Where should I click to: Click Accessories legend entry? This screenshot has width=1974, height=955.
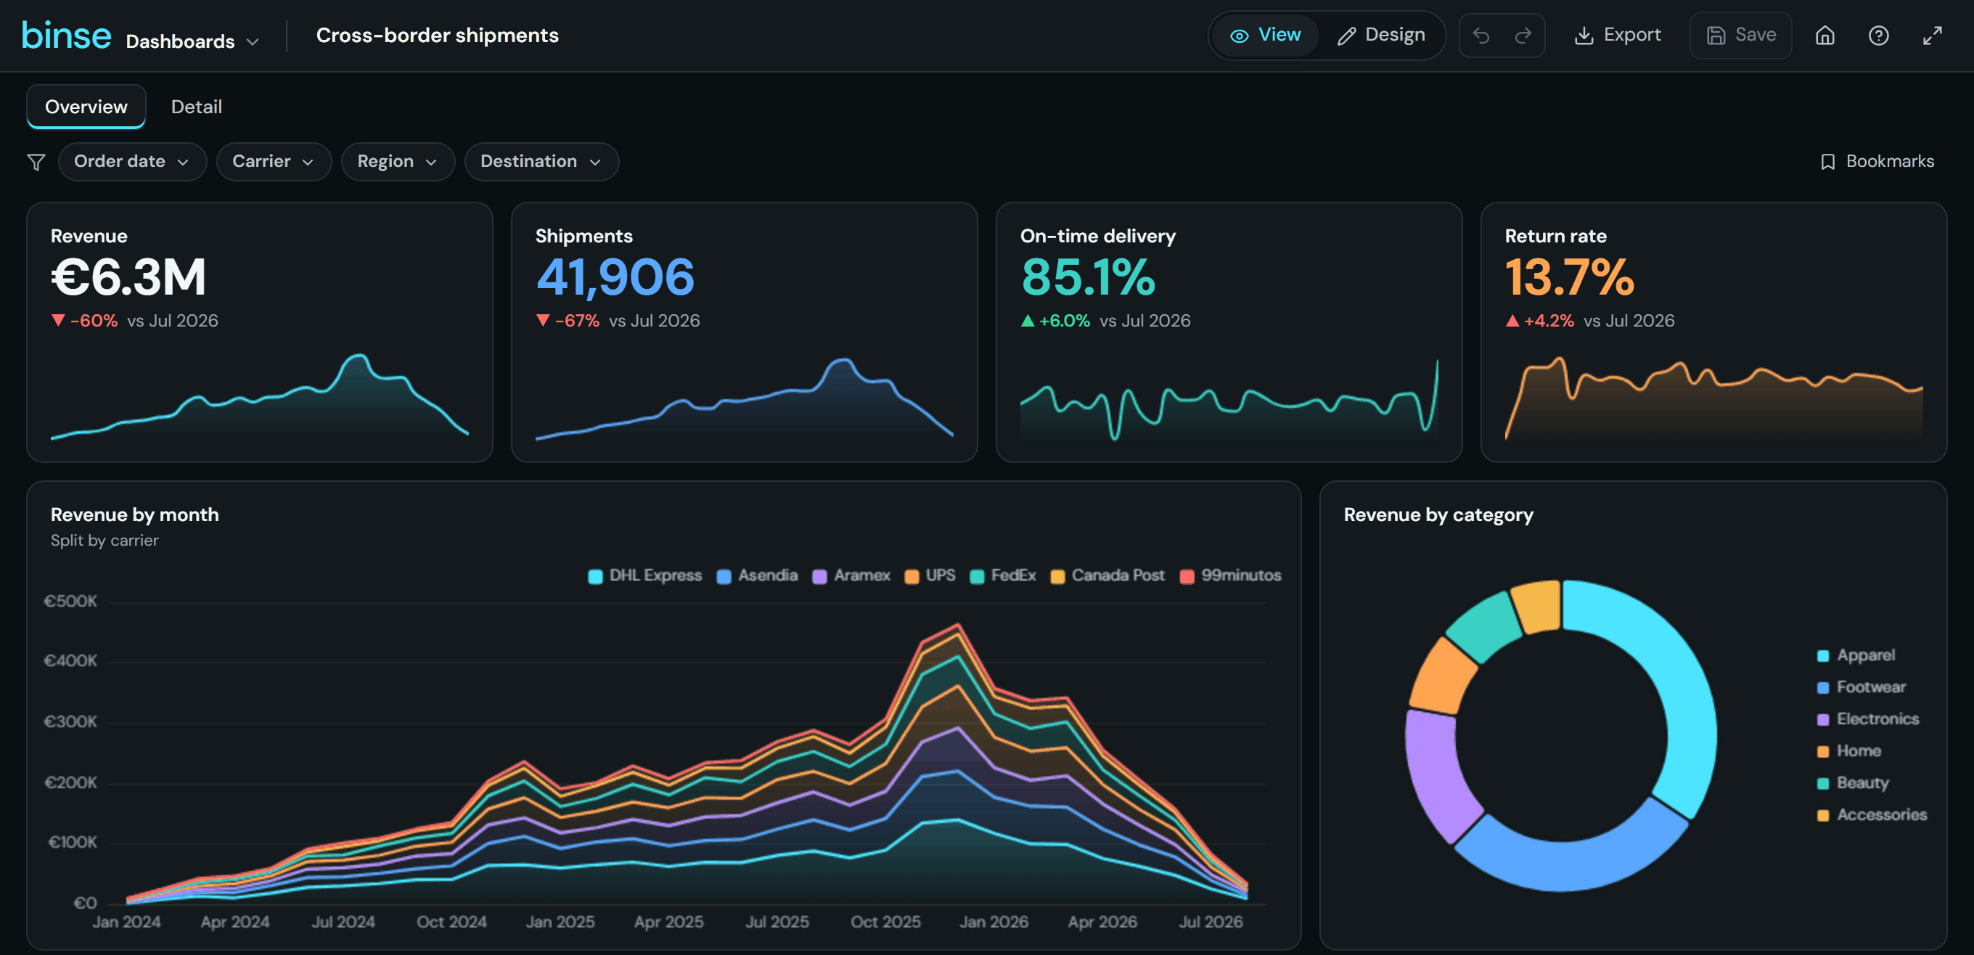1872,815
